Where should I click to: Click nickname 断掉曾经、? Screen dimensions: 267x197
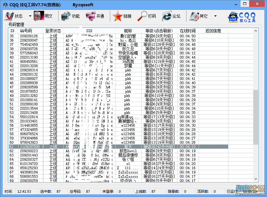coord(128,121)
